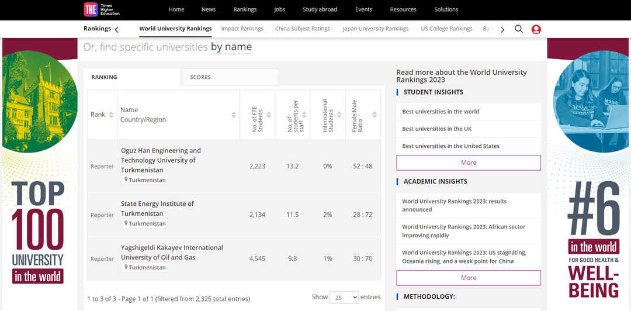Click Turkmenistan tag under Yagshigeldi Kakayev University
The width and height of the screenshot is (631, 311).
point(144,267)
